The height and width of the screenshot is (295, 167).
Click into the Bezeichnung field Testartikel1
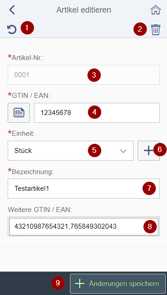coord(83,189)
